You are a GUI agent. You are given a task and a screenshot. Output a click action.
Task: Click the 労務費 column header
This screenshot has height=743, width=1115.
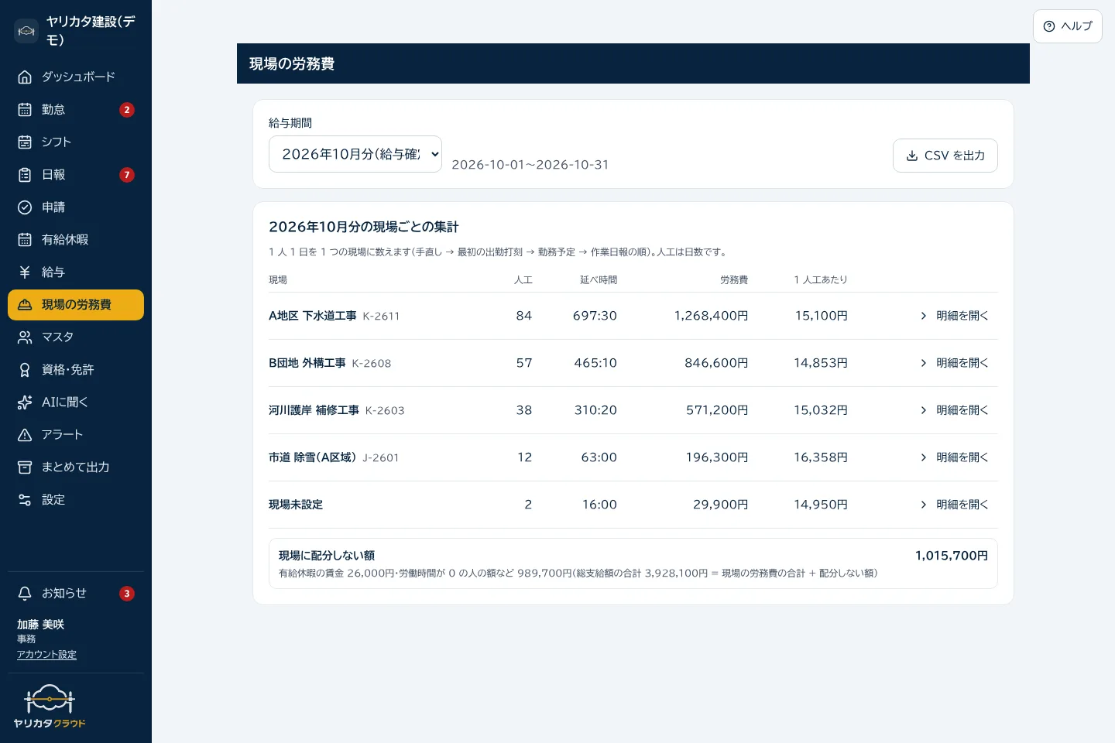[x=734, y=280]
